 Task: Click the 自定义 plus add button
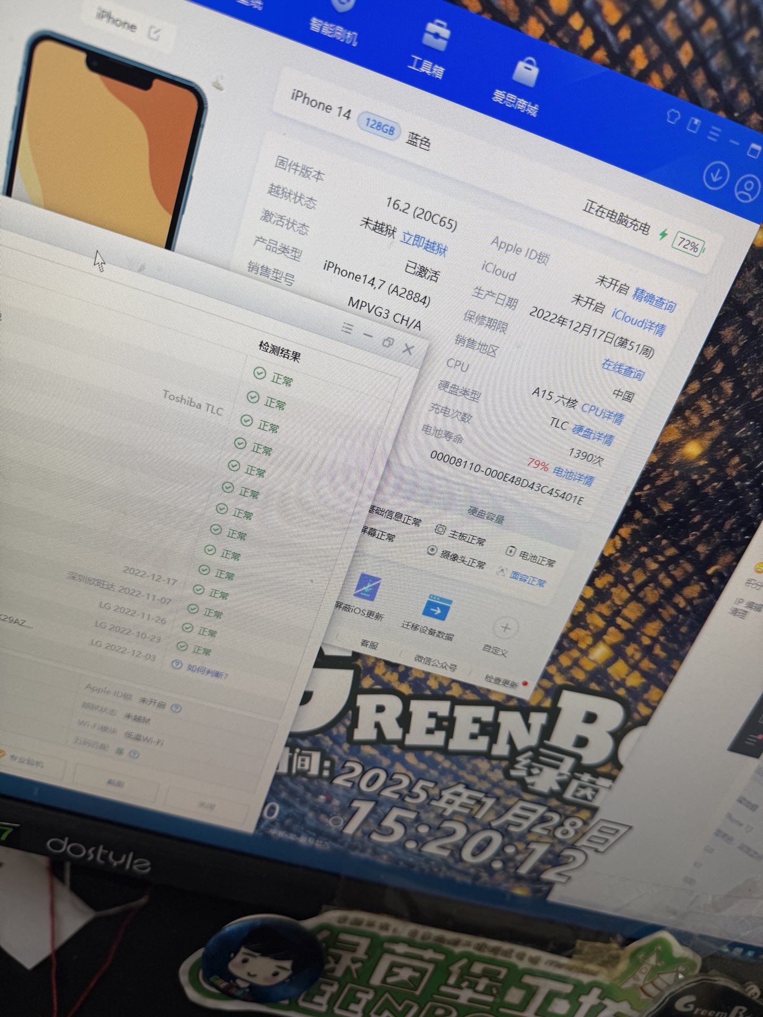[505, 628]
